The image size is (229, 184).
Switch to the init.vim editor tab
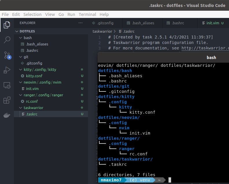(213, 23)
